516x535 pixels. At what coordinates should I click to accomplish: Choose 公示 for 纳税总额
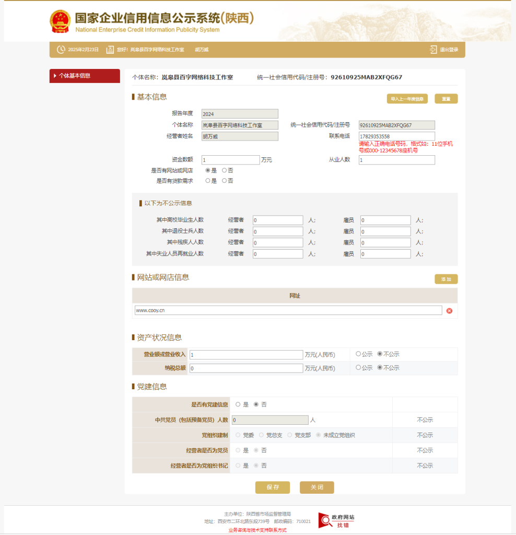tap(358, 367)
